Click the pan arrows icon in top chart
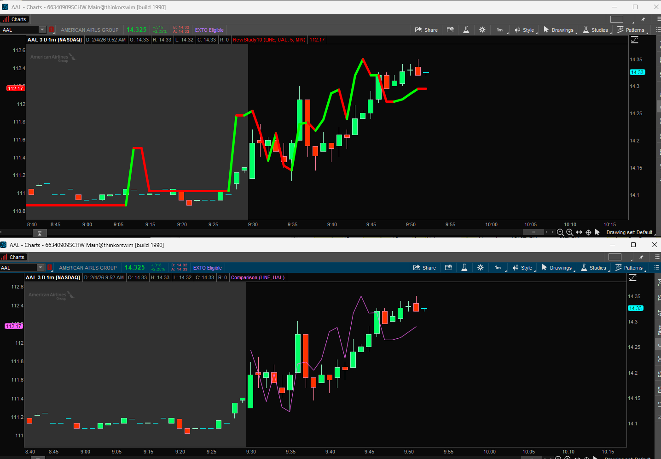The image size is (661, 459). point(579,232)
